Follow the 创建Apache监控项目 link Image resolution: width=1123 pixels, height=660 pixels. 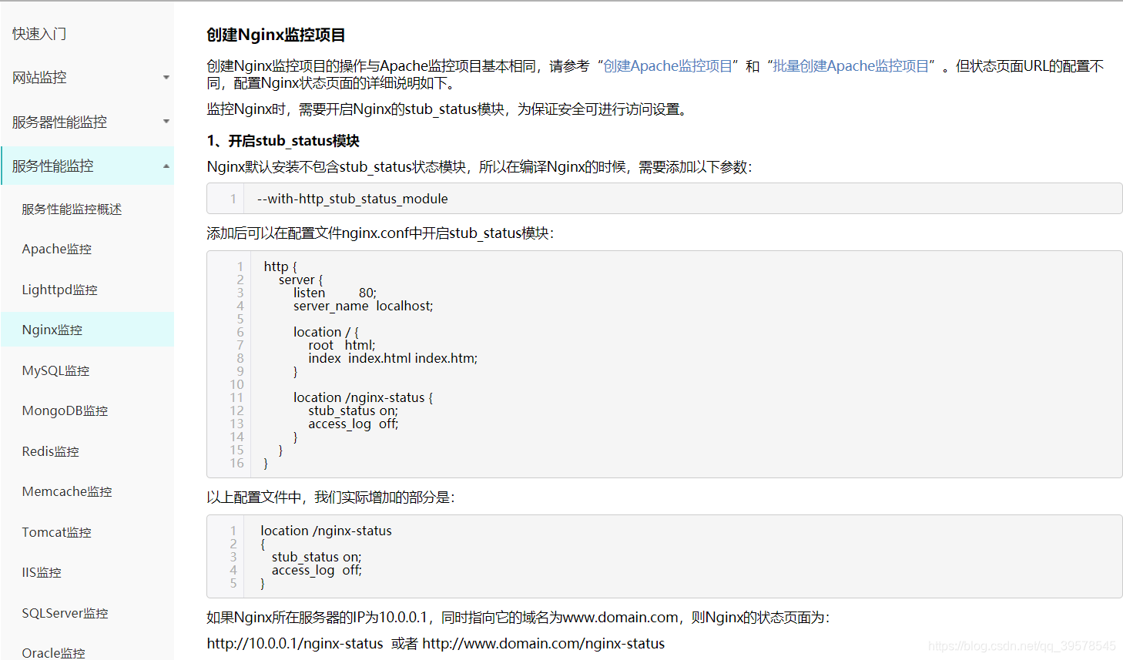click(x=668, y=66)
